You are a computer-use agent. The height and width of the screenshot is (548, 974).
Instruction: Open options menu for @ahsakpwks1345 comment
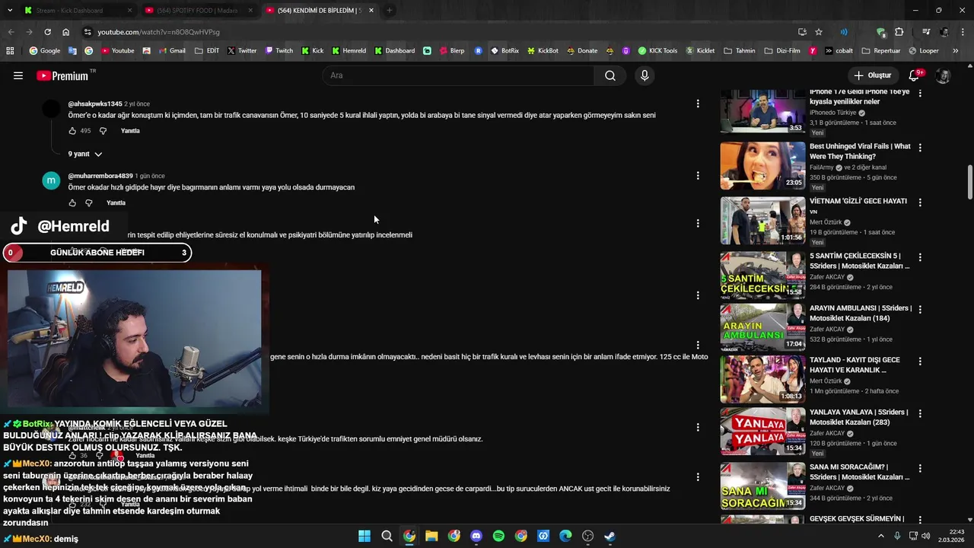pyautogui.click(x=698, y=104)
